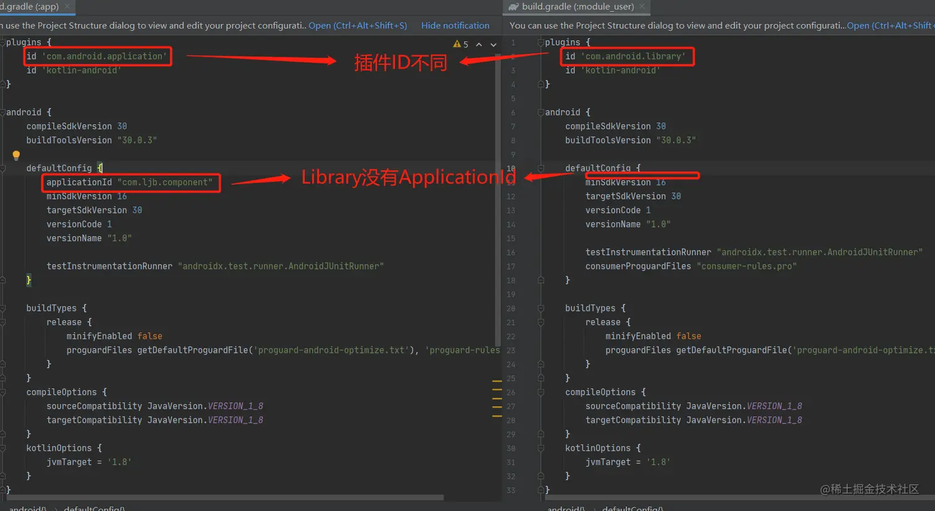Image resolution: width=935 pixels, height=511 pixels.
Task: Click android{} in the bottom breadcrumbs
Action: click(28, 508)
